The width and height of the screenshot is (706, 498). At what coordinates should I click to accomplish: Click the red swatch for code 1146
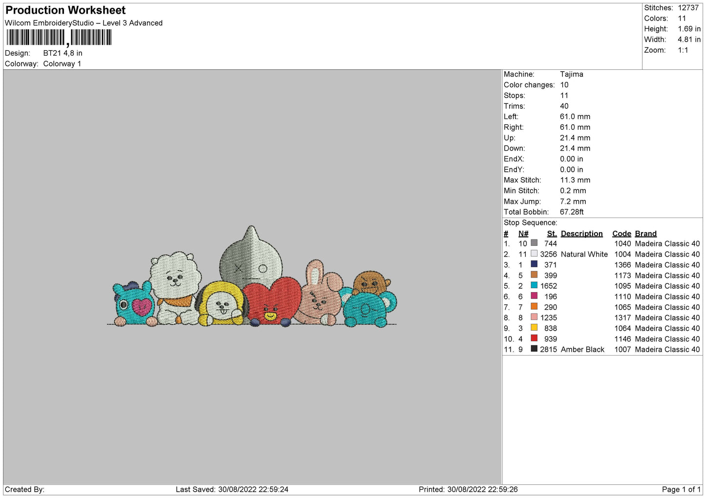[534, 339]
